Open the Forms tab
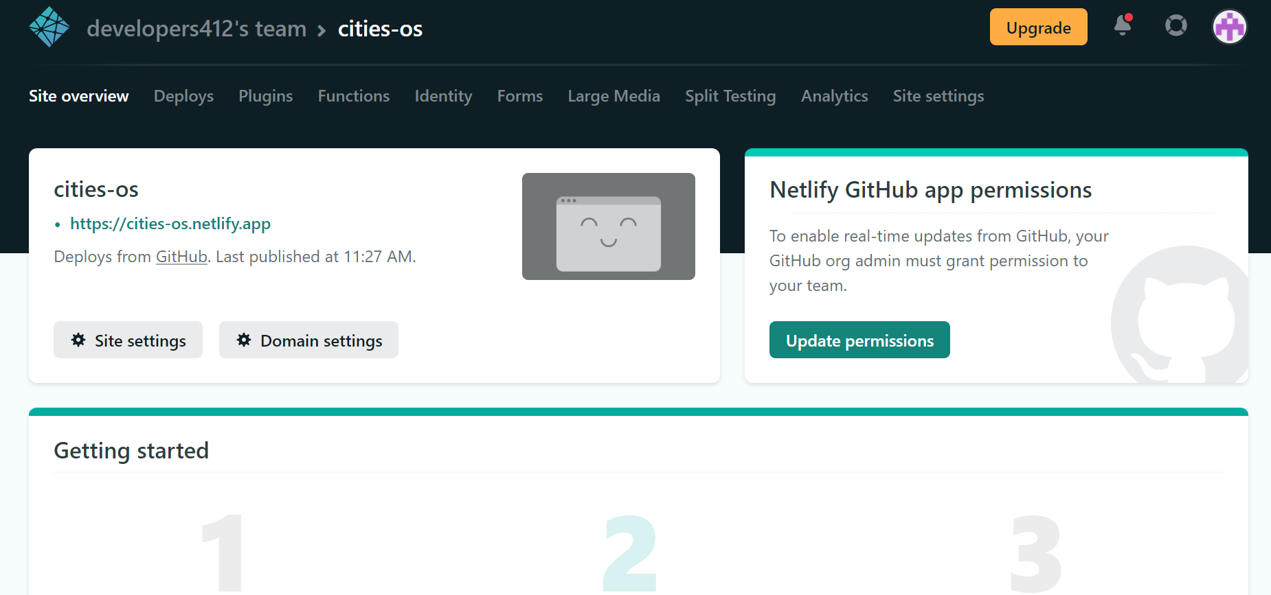Screen dimensions: 1271x595 click(520, 96)
